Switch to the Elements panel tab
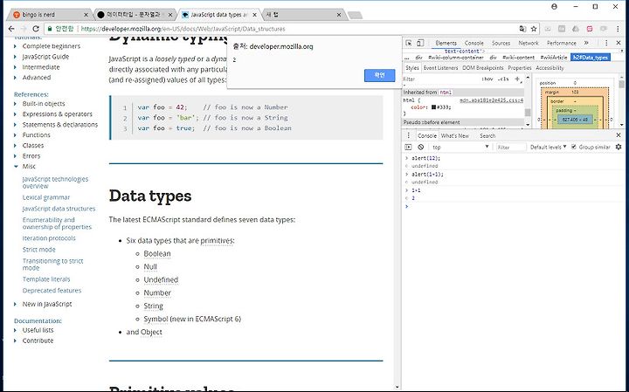The image size is (629, 392). coord(446,43)
